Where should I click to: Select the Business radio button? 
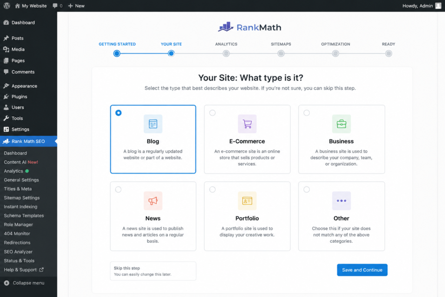[306, 113]
